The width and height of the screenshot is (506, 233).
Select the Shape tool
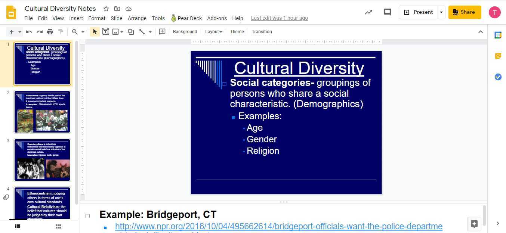130,32
